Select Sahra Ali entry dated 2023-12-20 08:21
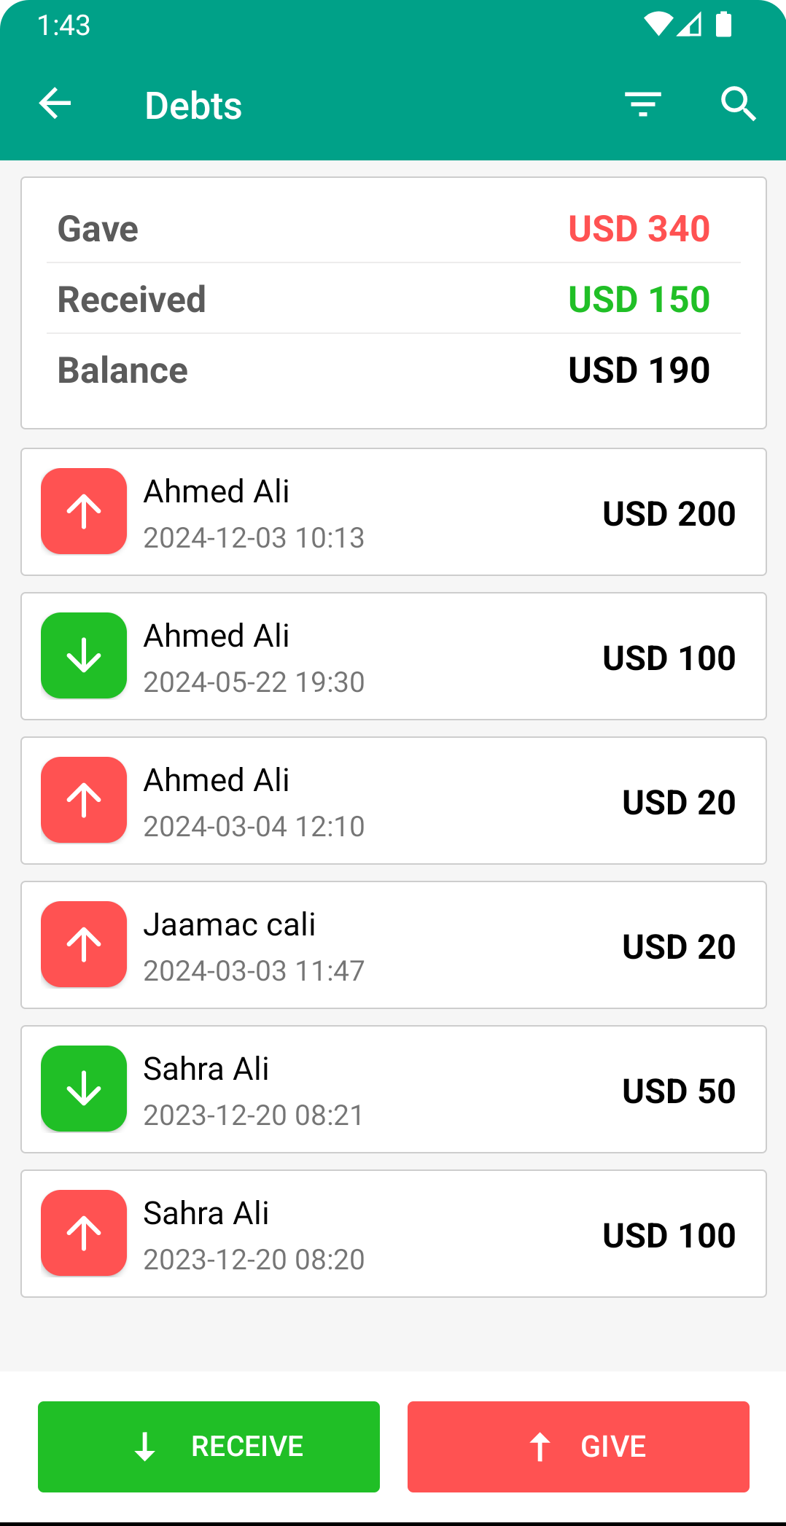The image size is (786, 1526). click(394, 1089)
